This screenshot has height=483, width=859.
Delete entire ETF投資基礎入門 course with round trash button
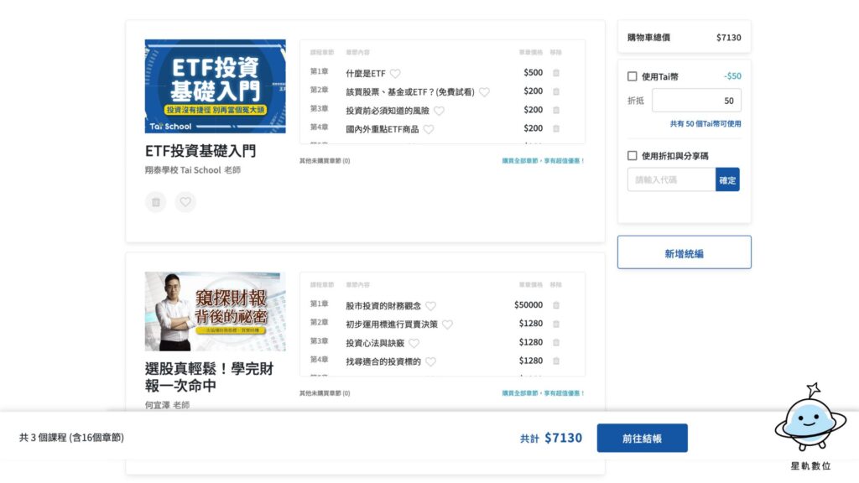(x=155, y=202)
